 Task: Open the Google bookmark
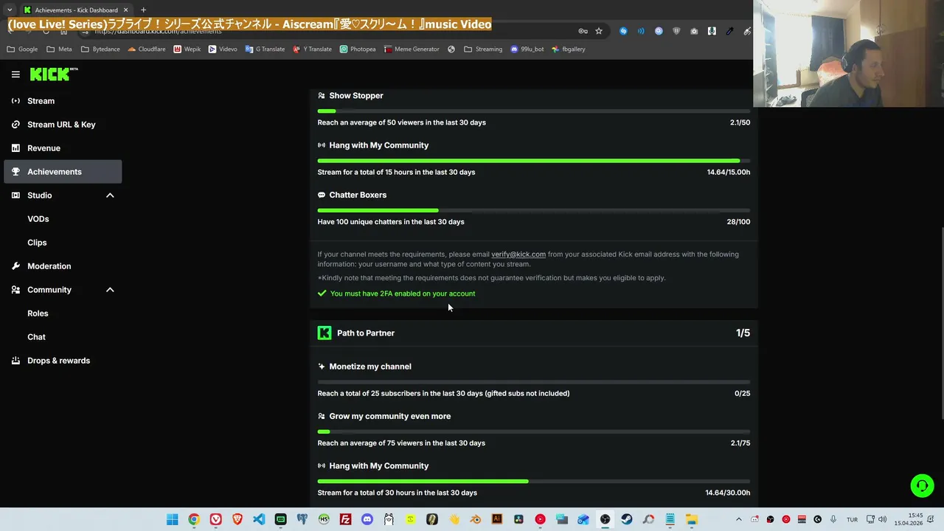click(x=22, y=49)
